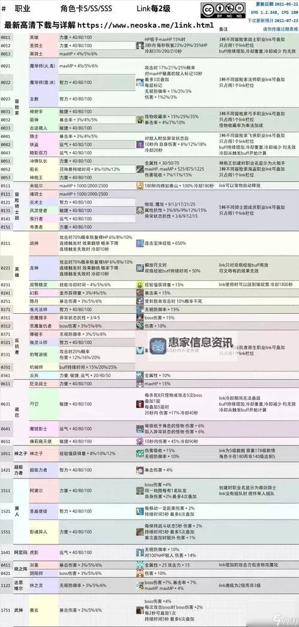Open the https://www.neoska.me/link.html URL
This screenshot has width=299, height=627.
click(145, 26)
